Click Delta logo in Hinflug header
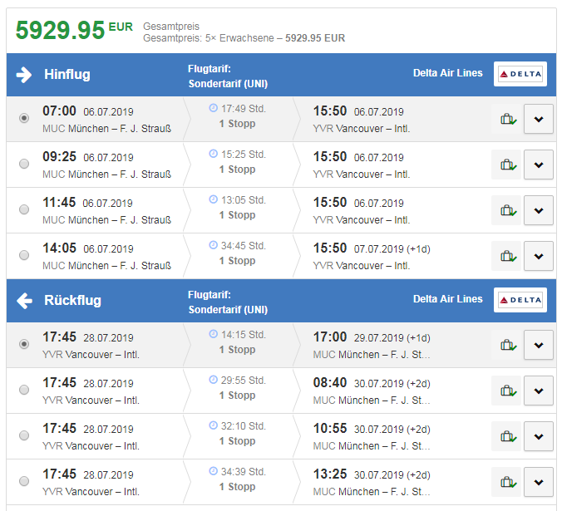562x511 pixels. (520, 74)
